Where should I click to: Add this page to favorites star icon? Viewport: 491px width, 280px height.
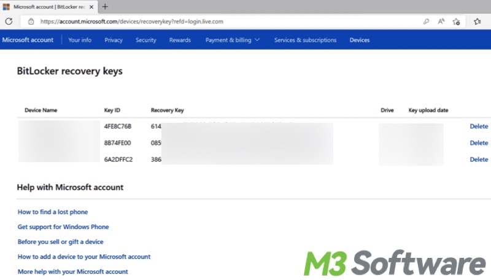coord(456,21)
